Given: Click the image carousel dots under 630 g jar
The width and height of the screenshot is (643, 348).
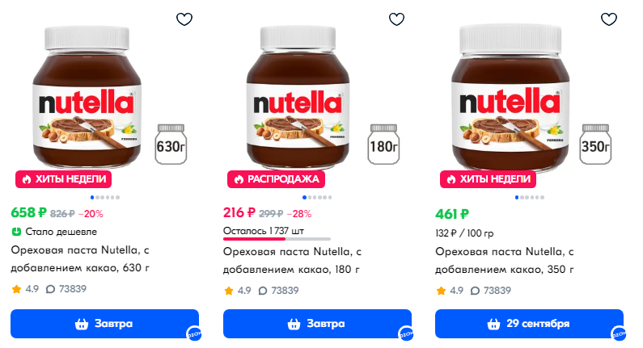Looking at the screenshot, I should tap(104, 197).
